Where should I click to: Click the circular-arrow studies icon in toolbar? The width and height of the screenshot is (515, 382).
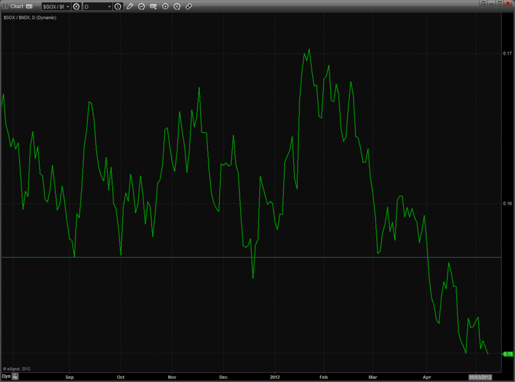[142, 6]
